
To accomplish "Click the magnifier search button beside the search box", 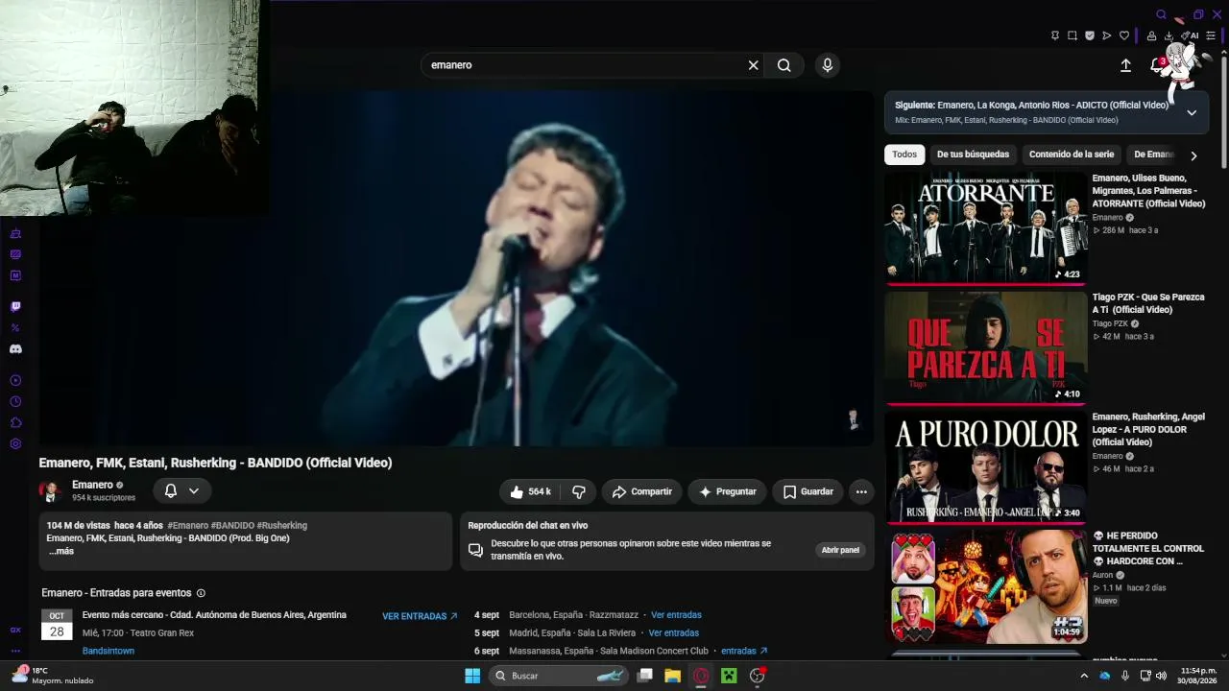I will point(784,65).
